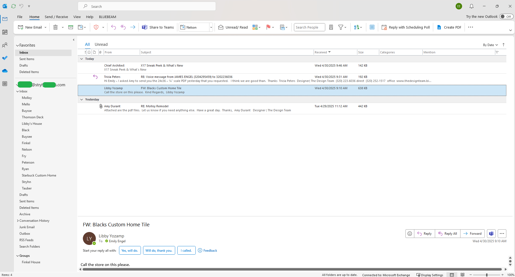This screenshot has width=515, height=277.
Task: Click the Reply arrow in ribbon
Action: pos(113,27)
